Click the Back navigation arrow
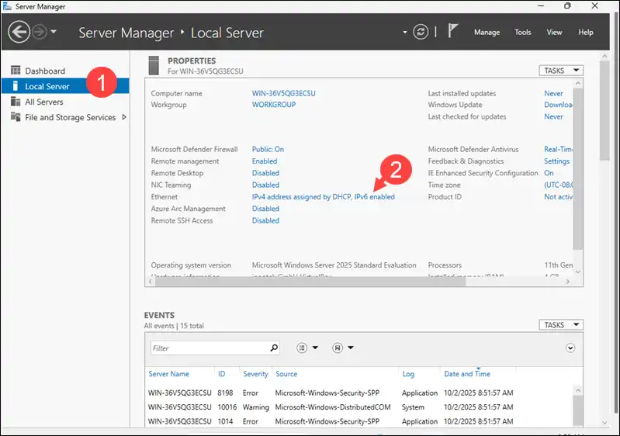This screenshot has width=620, height=436. point(19,32)
